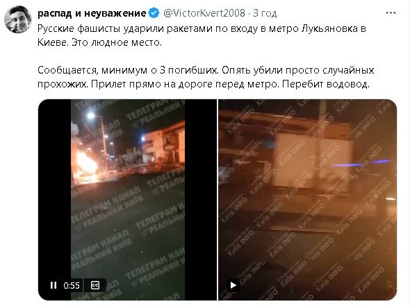Click the left black bar of the left video
Viewport: 410px width, 306px height.
(55, 200)
